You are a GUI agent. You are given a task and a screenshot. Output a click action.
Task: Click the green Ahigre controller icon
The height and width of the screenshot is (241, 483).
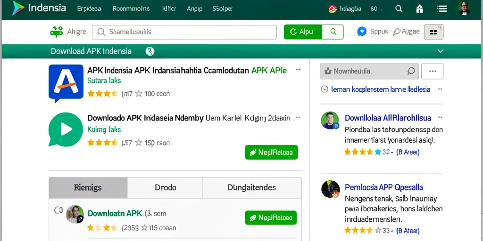(x=57, y=32)
